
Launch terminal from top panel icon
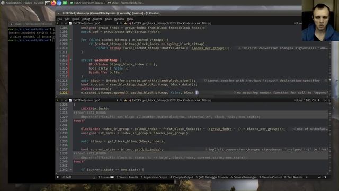48,3
